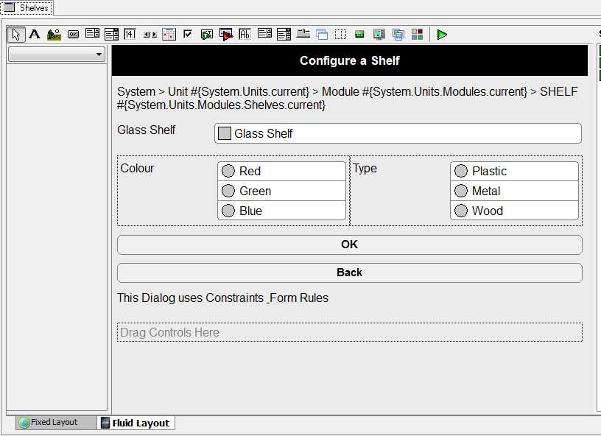
Task: Select the OK button control tool
Action: coord(73,35)
